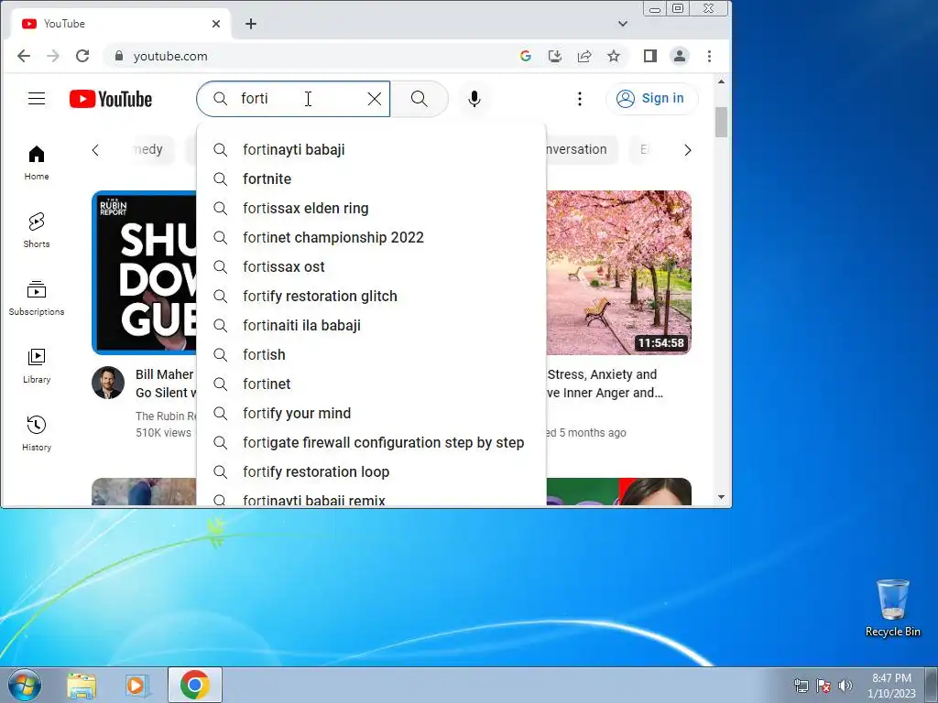Viewport: 938px width, 703px height.
Task: Open YouTube settings three-dot menu
Action: (x=579, y=99)
